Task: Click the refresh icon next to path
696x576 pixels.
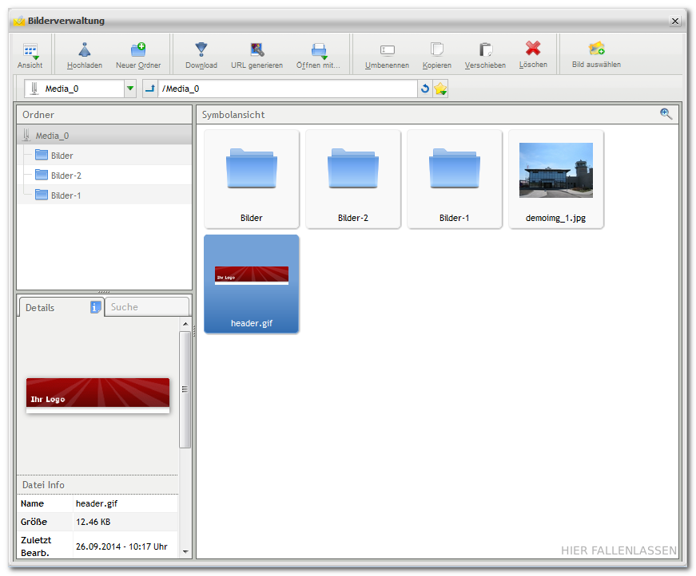Action: point(425,89)
